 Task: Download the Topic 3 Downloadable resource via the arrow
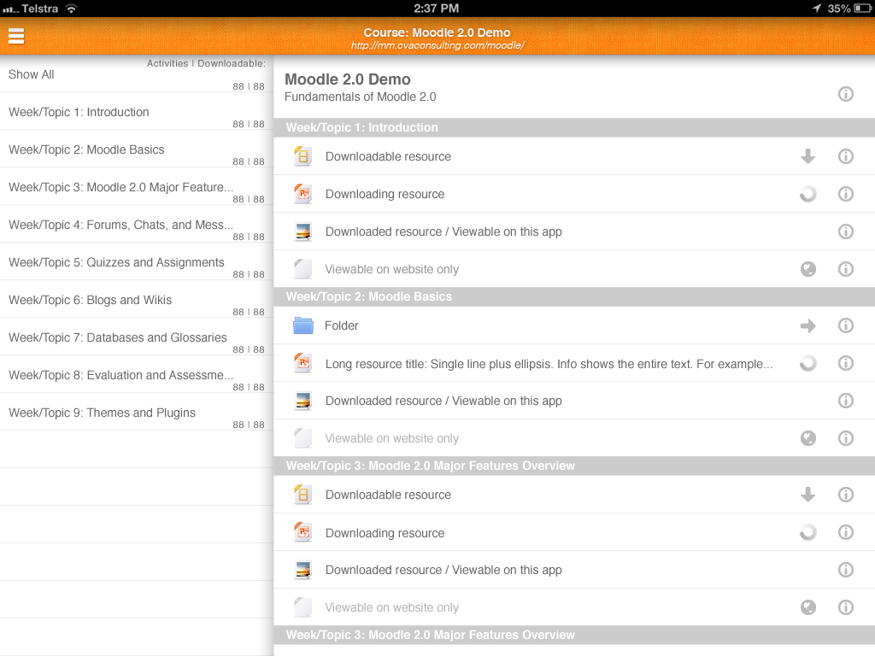click(x=807, y=495)
